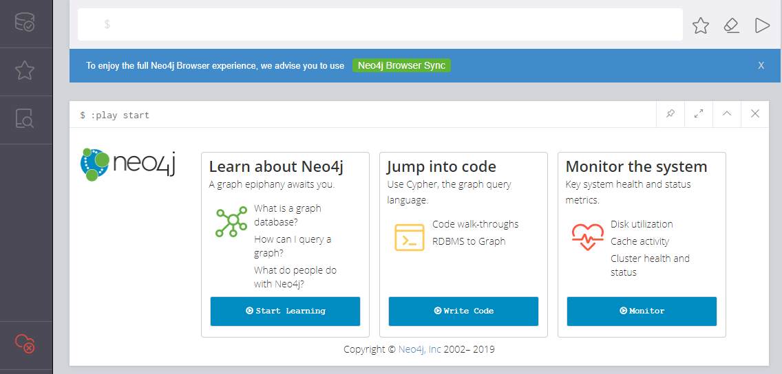Screen dimensions: 782x374
Task: Click 'Cache activity' text
Action: click(640, 241)
